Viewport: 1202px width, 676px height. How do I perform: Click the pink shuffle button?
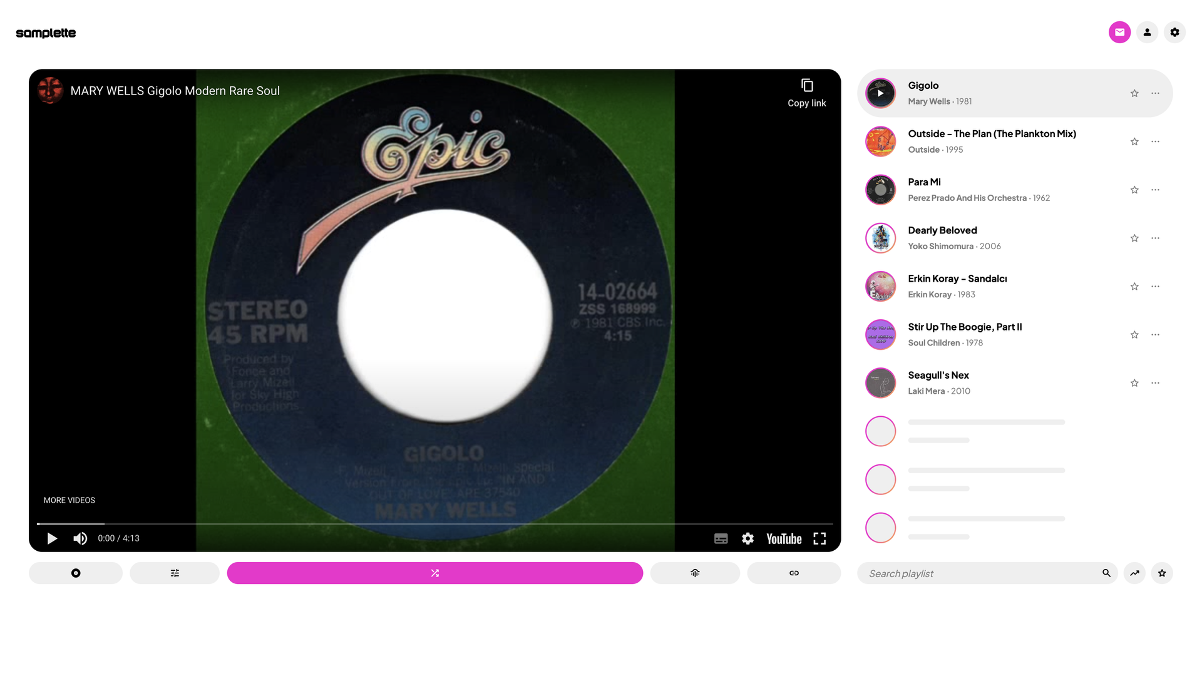coord(435,573)
